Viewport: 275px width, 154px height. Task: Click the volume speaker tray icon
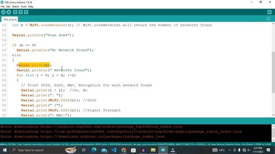249,150
